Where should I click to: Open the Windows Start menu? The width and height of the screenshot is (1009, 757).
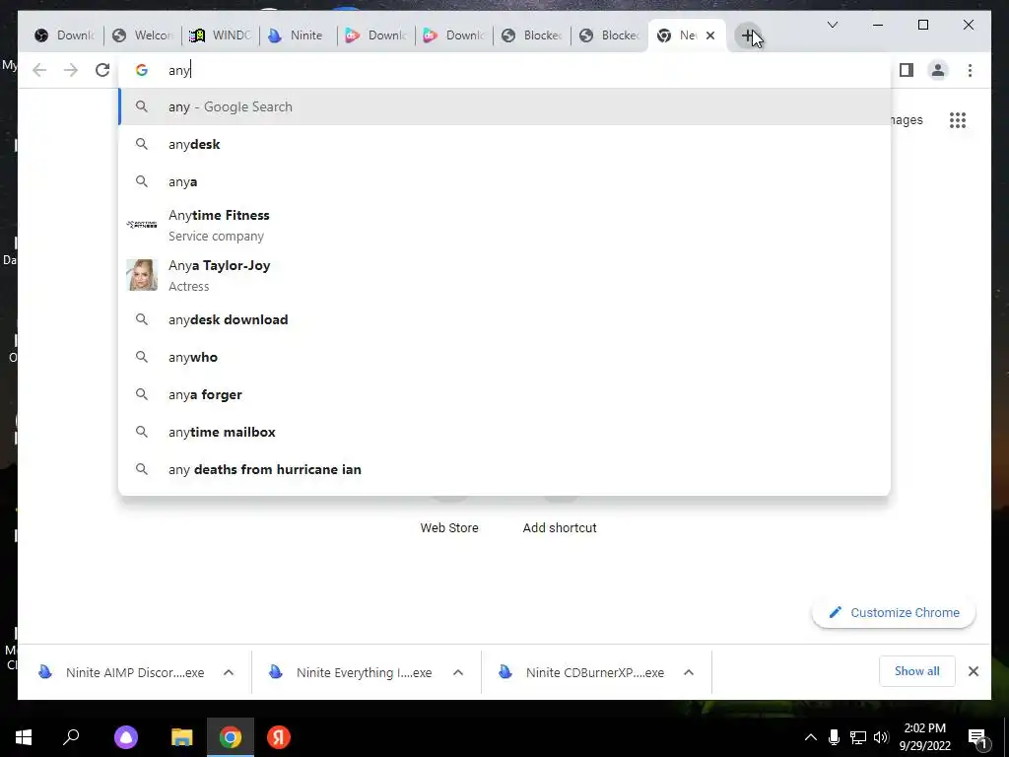tap(24, 737)
